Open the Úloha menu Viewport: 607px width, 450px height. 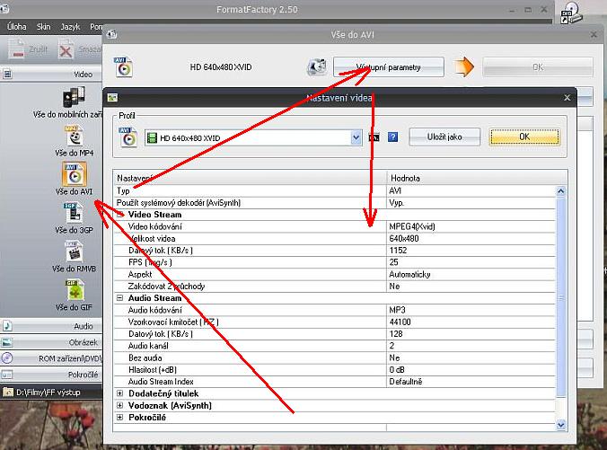[x=17, y=27]
